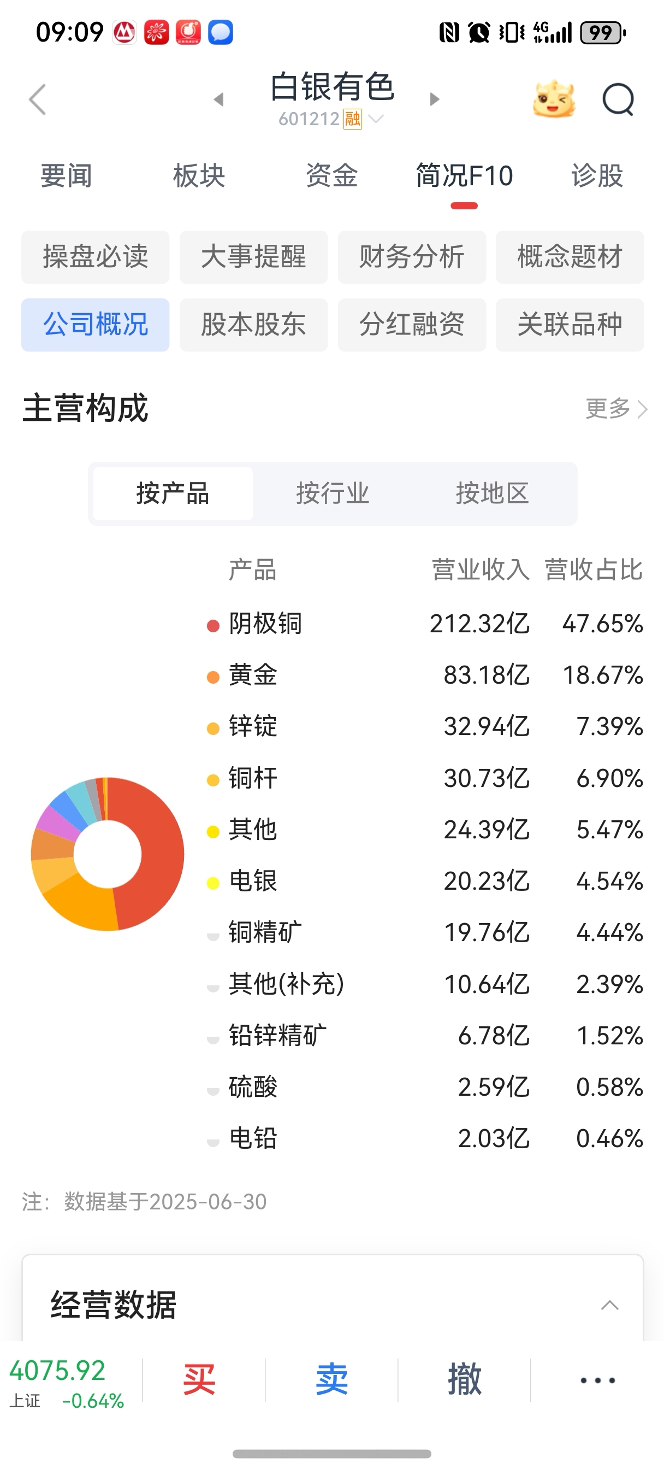Tap the blue 卖 button
The height and width of the screenshot is (1469, 664).
click(x=331, y=1380)
